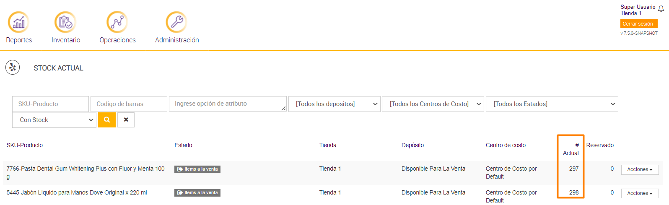Expand the Todos los depositos dropdown
This screenshot has height=205, width=669.
tap(334, 104)
